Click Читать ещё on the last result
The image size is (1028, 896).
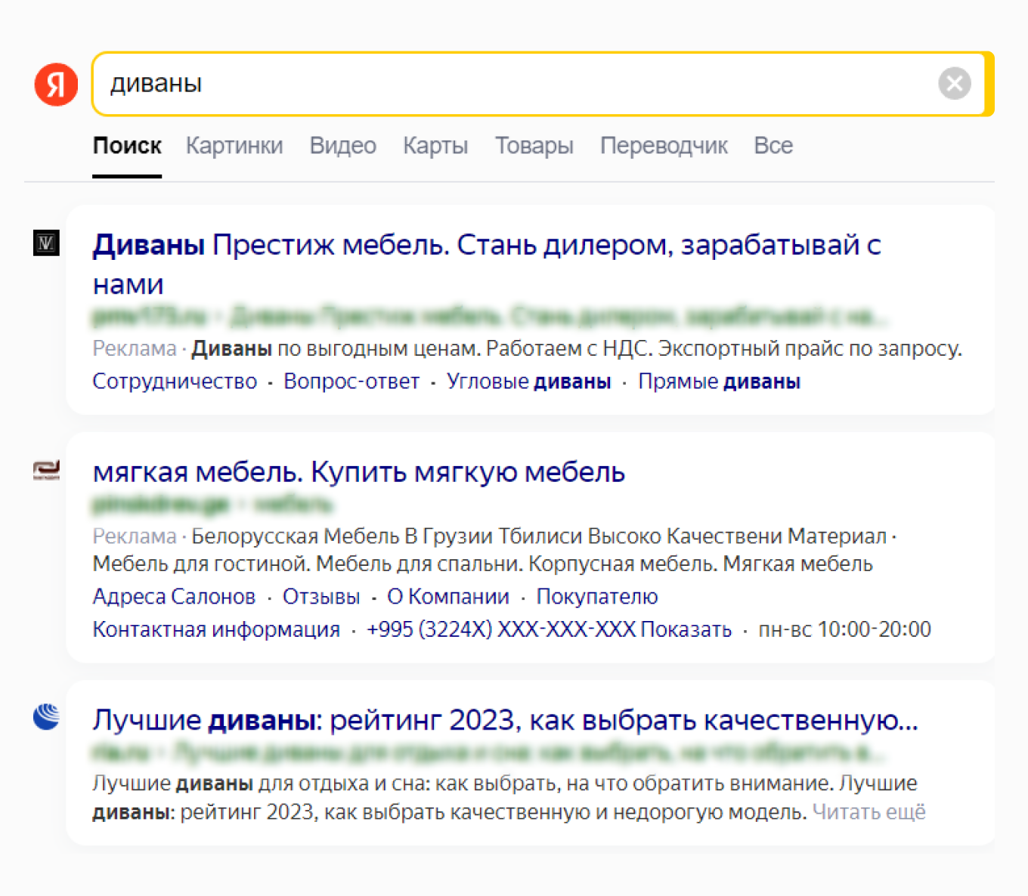click(x=868, y=812)
